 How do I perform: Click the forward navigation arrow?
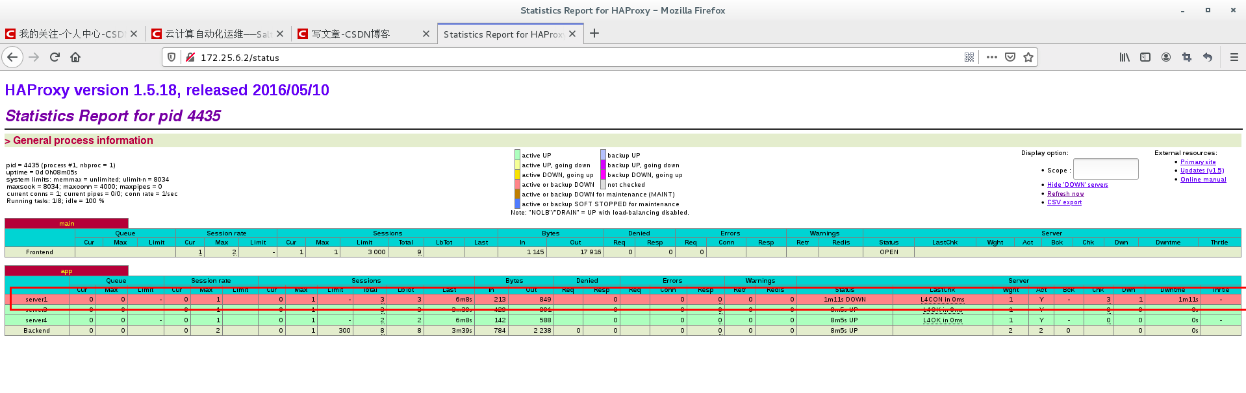coord(34,57)
